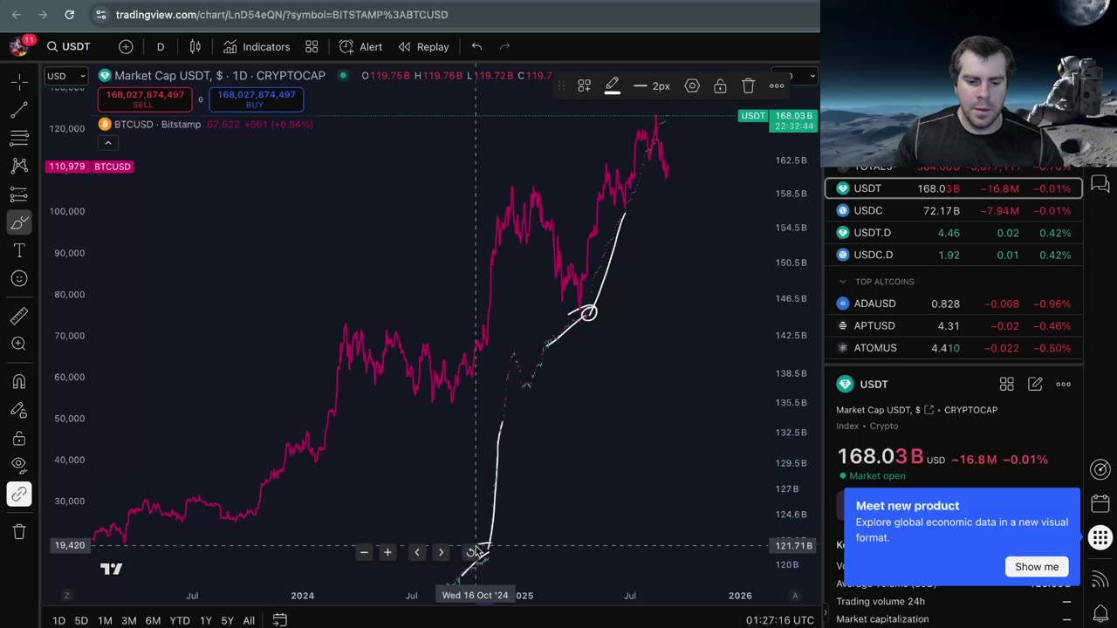Open the Fibonacci tools group
Screen dimensions: 1117x628
coord(19,138)
